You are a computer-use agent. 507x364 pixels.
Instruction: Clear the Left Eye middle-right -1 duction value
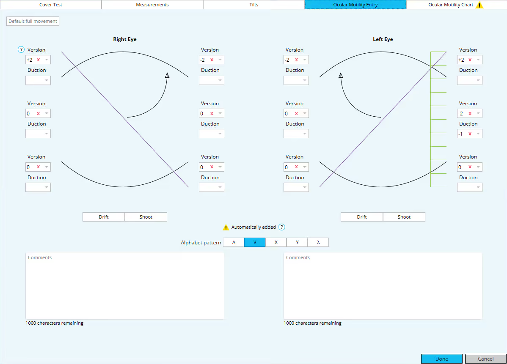(470, 134)
